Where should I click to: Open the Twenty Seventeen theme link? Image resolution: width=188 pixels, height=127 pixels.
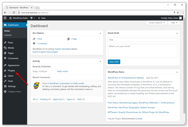(x=63, y=49)
